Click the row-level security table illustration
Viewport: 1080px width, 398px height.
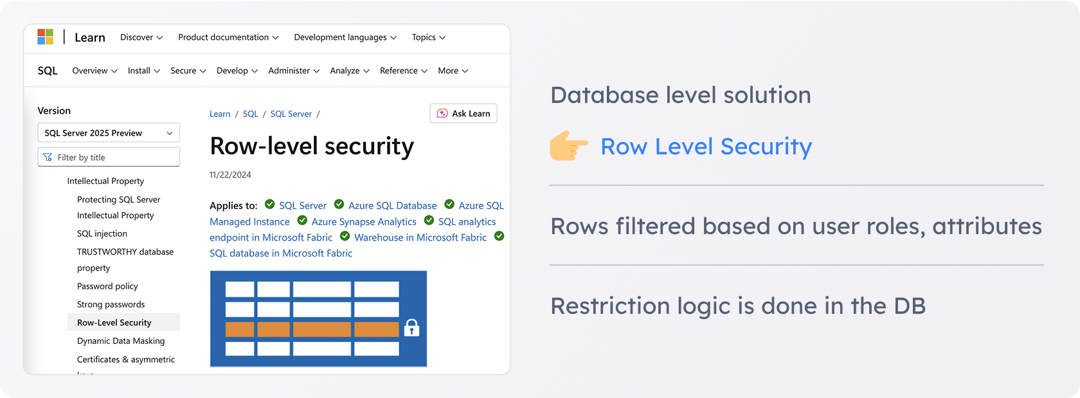coord(318,318)
